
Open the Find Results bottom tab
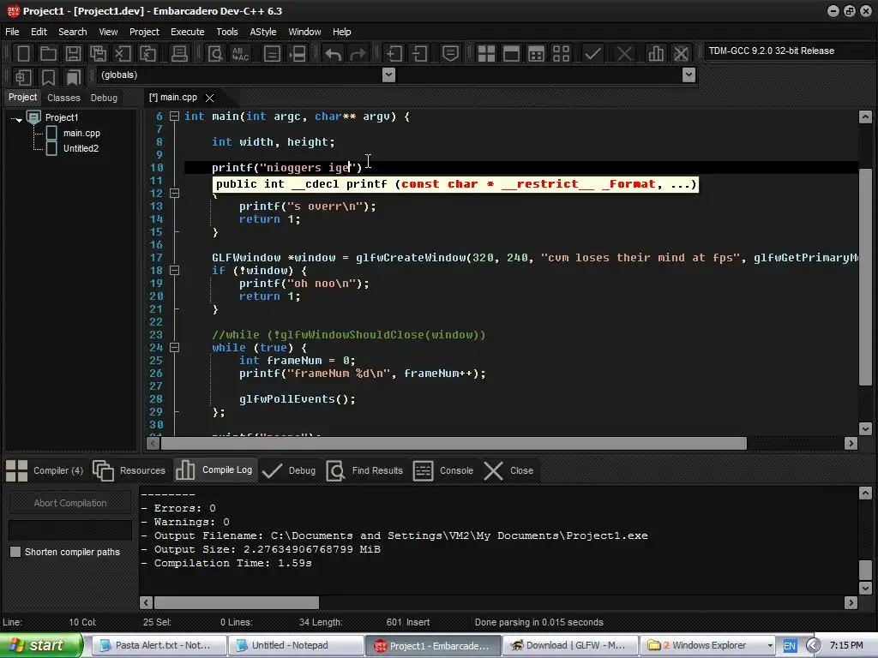(x=364, y=470)
